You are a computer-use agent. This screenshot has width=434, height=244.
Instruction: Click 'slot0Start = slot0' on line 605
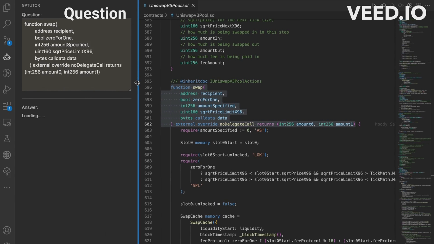234,143
